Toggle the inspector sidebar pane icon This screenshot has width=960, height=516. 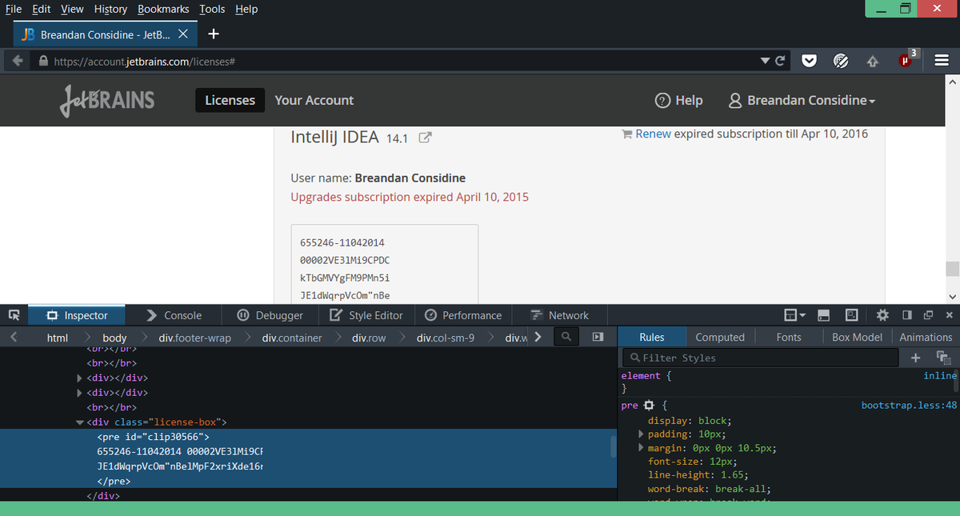597,338
